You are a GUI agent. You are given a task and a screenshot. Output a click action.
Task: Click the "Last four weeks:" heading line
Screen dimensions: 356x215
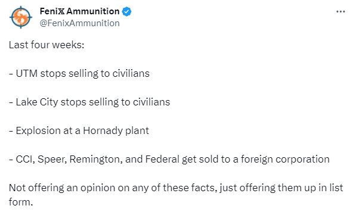coord(47,45)
